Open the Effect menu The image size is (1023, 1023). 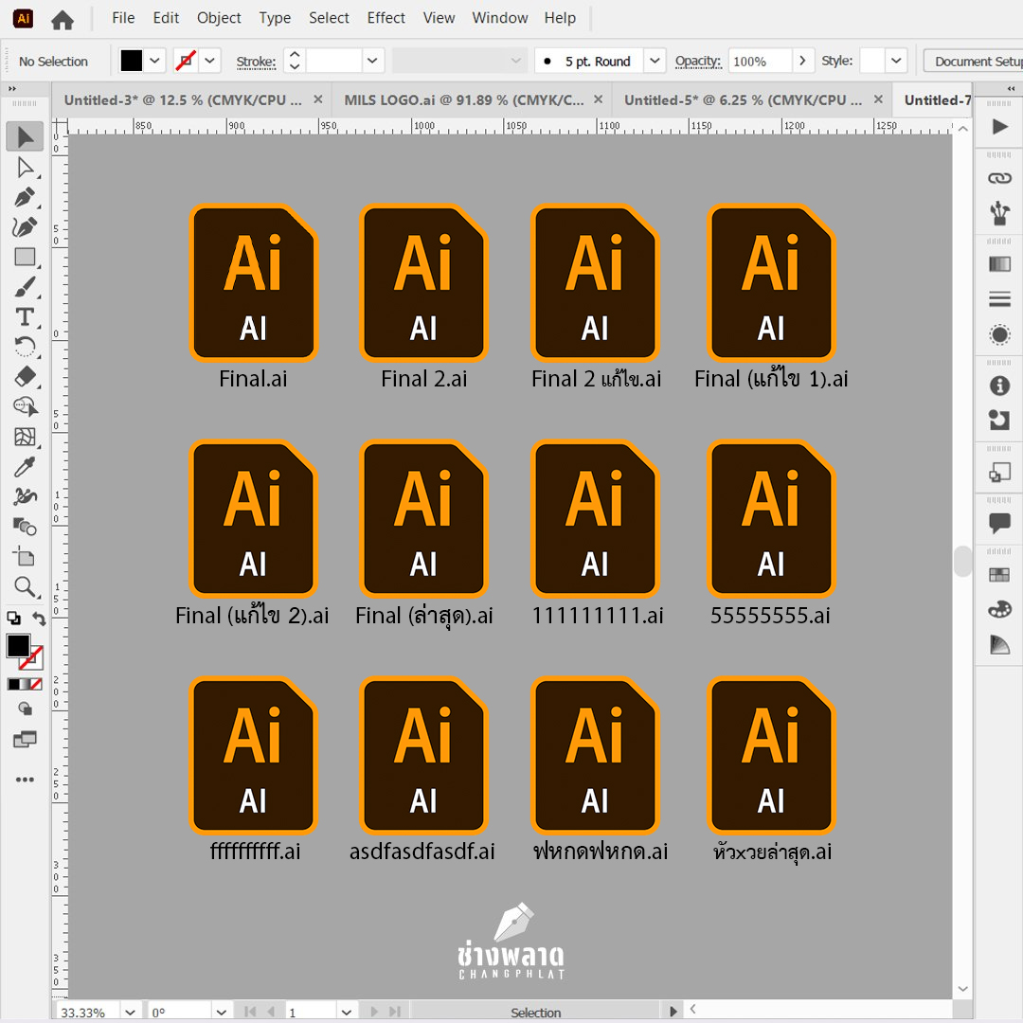click(x=386, y=18)
